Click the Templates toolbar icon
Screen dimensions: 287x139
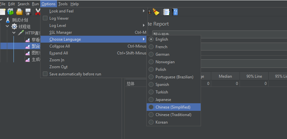tap(11, 12)
